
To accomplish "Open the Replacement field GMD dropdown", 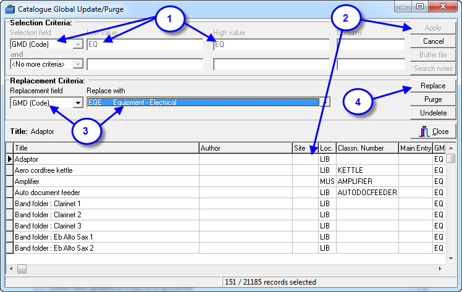I will 78,102.
